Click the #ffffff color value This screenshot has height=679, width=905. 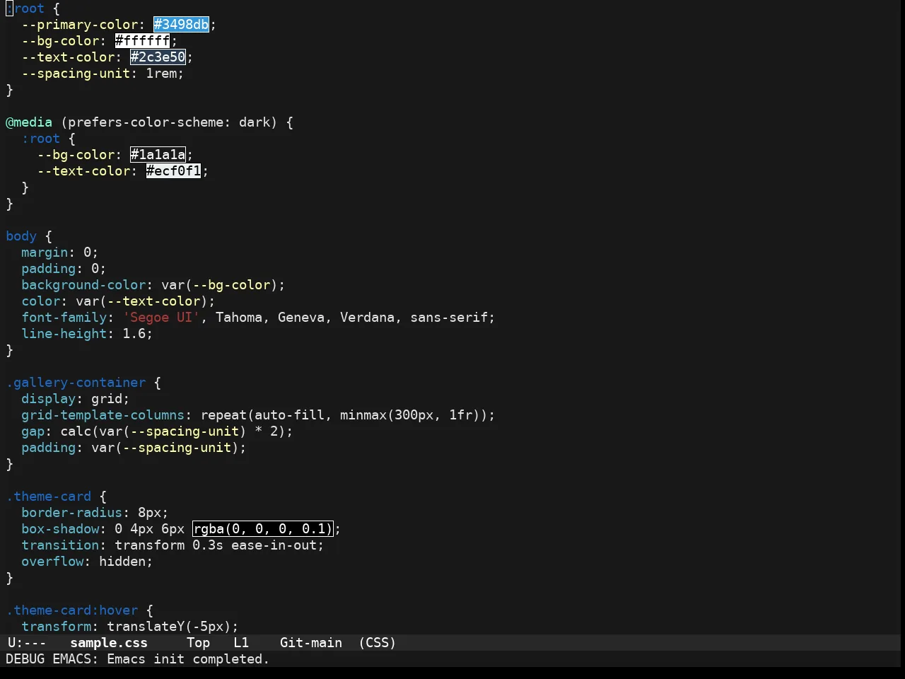pyautogui.click(x=142, y=41)
